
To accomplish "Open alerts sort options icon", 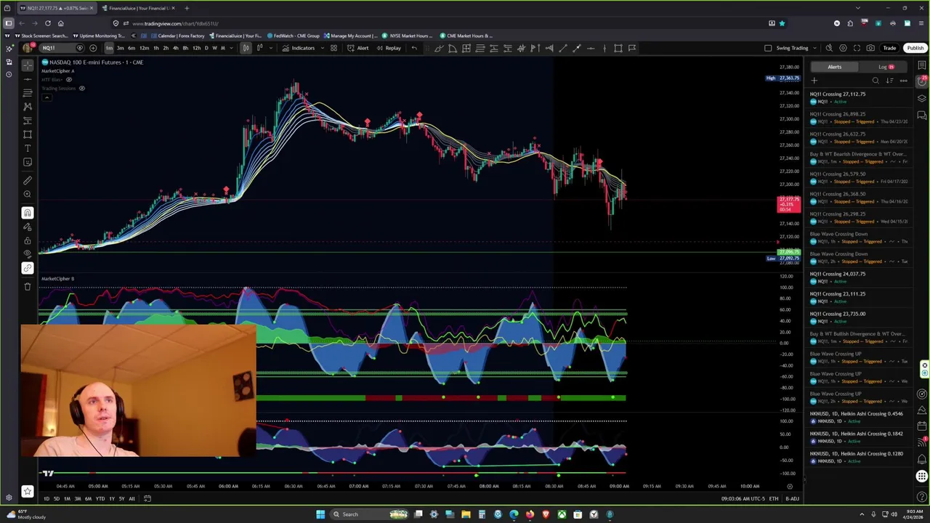I will [x=889, y=81].
